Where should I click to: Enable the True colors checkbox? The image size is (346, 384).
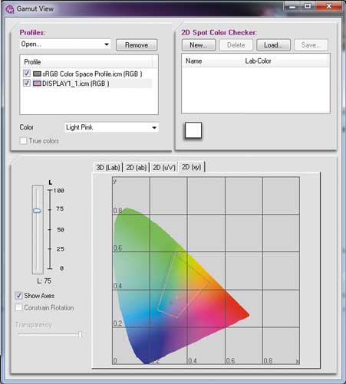click(23, 141)
